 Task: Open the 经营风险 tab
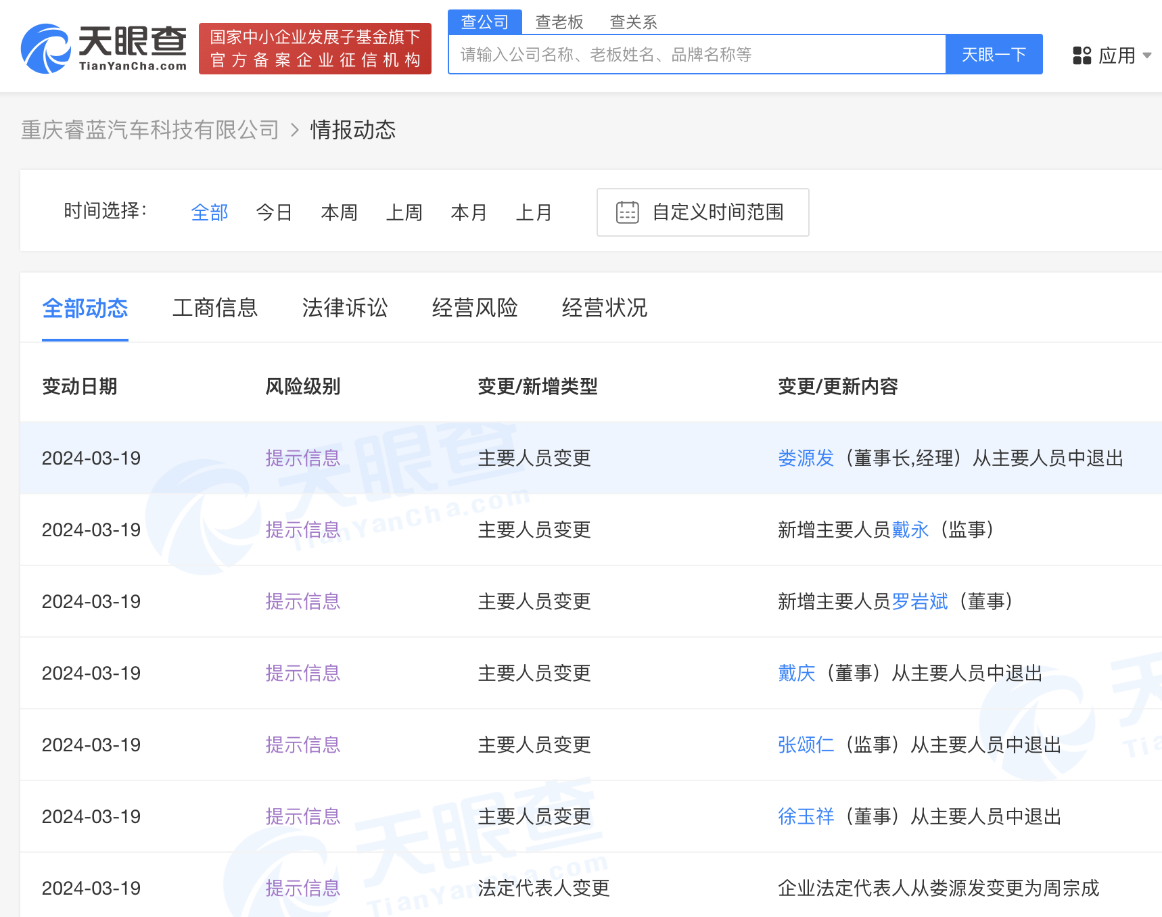click(475, 308)
